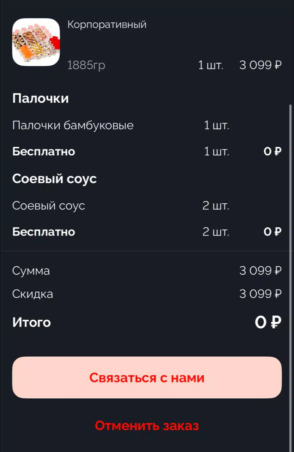Cancel the order via Отменить заказ
The height and width of the screenshot is (452, 294).
pyautogui.click(x=147, y=426)
